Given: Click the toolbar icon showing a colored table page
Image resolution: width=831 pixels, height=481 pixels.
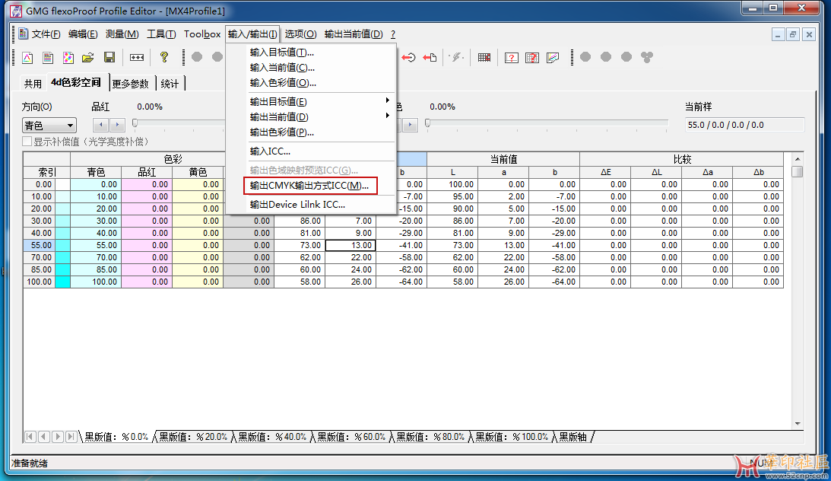Looking at the screenshot, I should point(48,57).
